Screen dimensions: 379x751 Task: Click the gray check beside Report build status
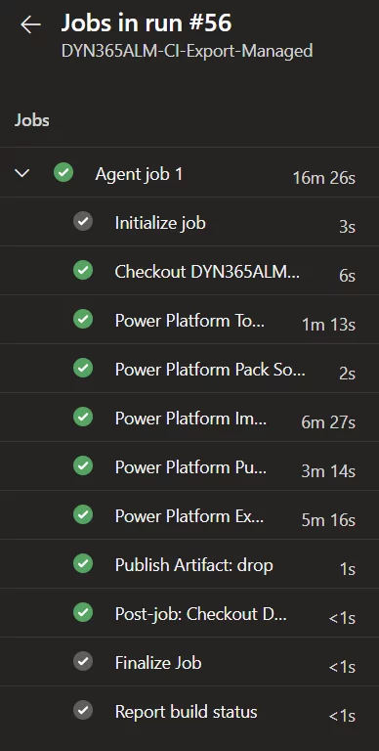coord(83,710)
